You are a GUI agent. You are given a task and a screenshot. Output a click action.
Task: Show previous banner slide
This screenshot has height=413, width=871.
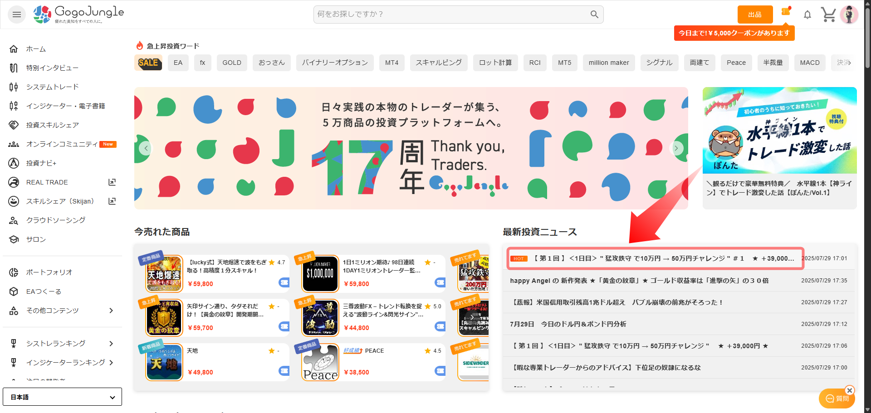point(146,148)
